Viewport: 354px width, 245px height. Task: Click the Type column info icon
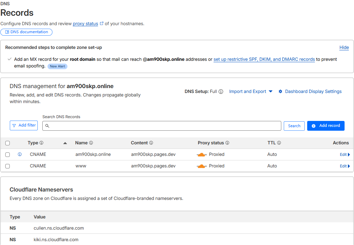coord(41,143)
